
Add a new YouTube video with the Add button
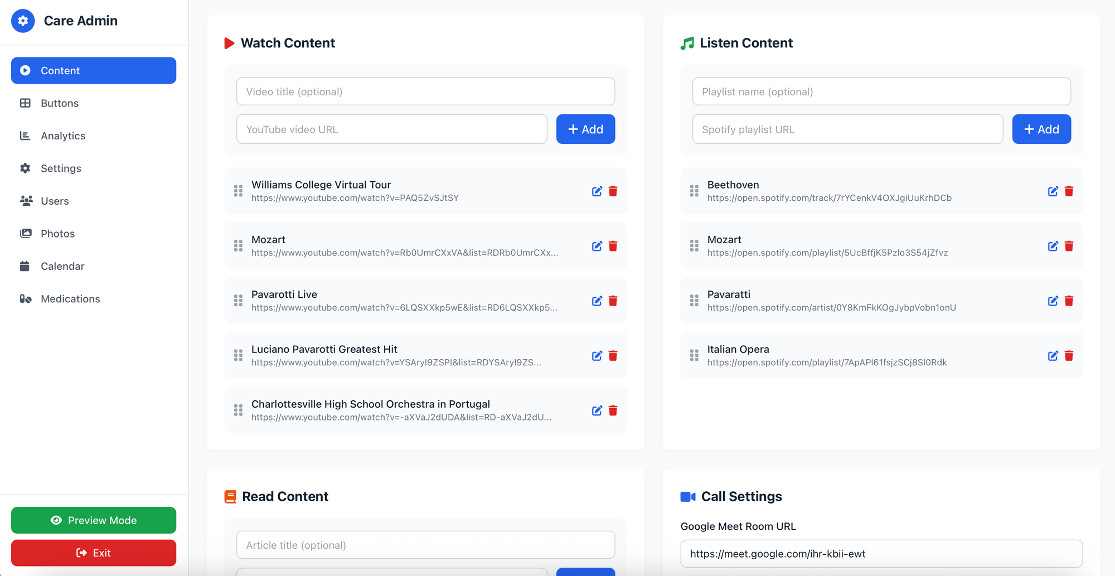click(x=585, y=129)
